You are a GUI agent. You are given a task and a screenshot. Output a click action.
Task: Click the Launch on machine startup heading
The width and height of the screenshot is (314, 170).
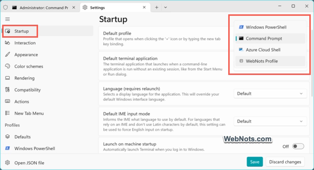point(130,144)
